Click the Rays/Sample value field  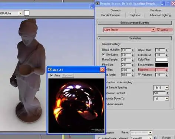pos(126,60)
